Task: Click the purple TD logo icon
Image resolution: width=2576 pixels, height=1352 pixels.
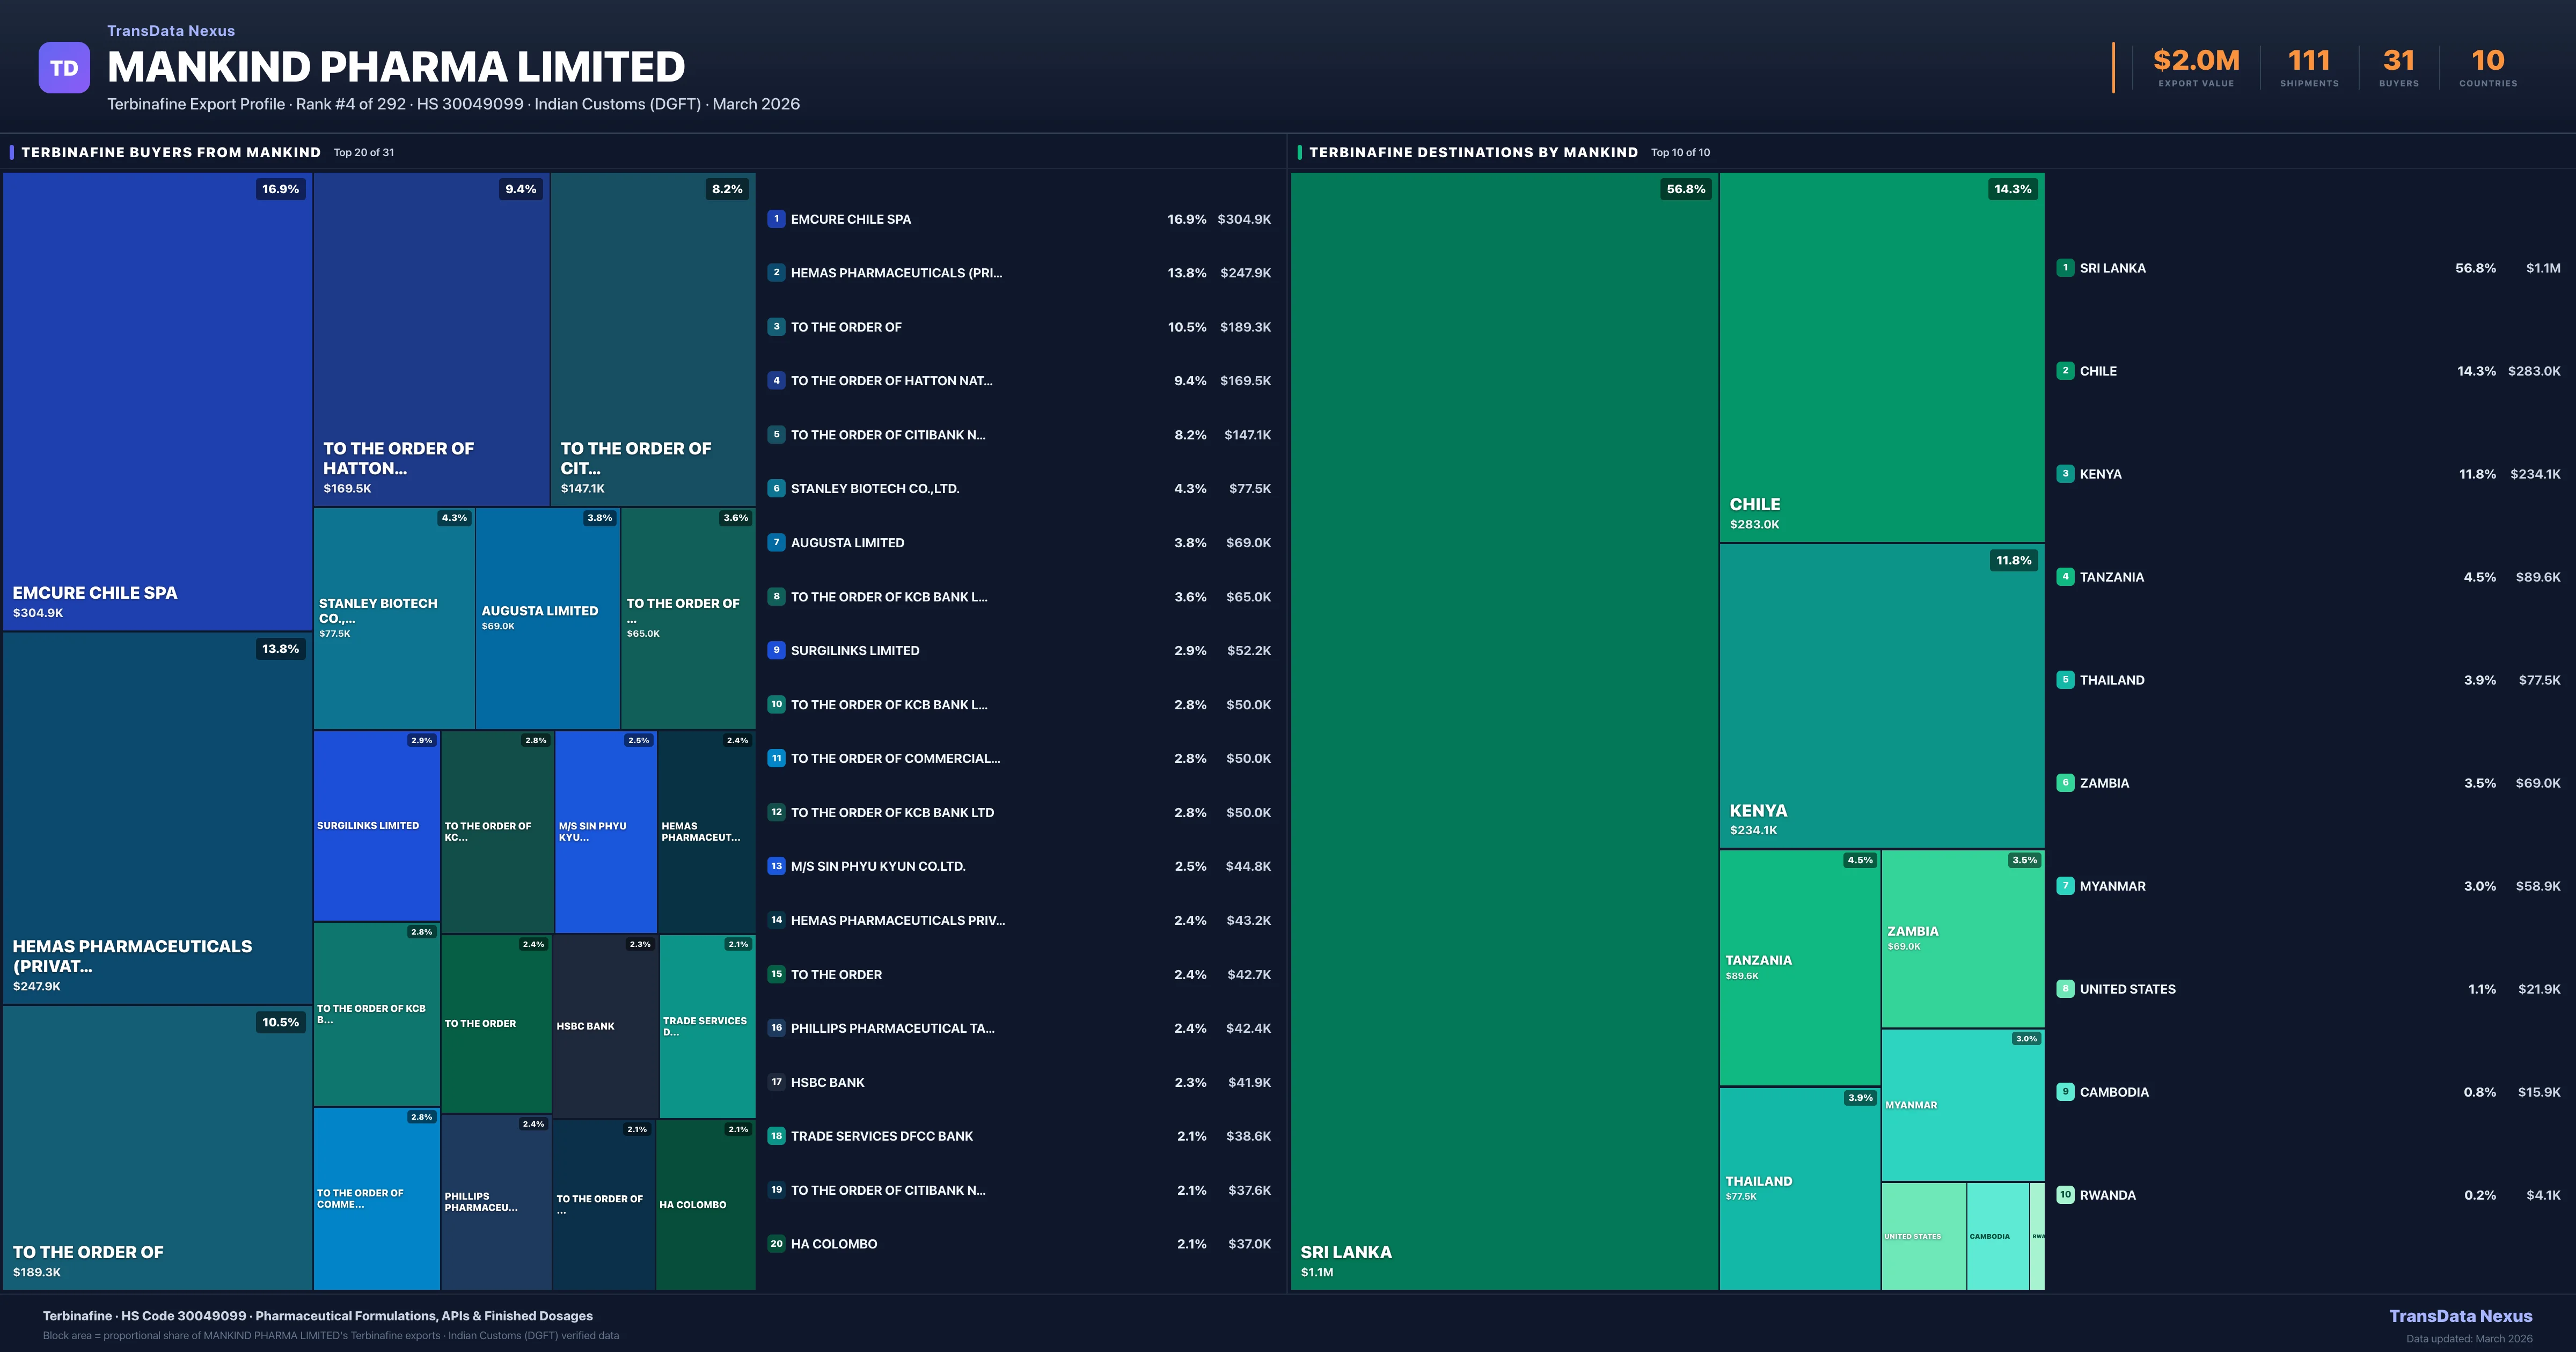Action: click(x=64, y=68)
